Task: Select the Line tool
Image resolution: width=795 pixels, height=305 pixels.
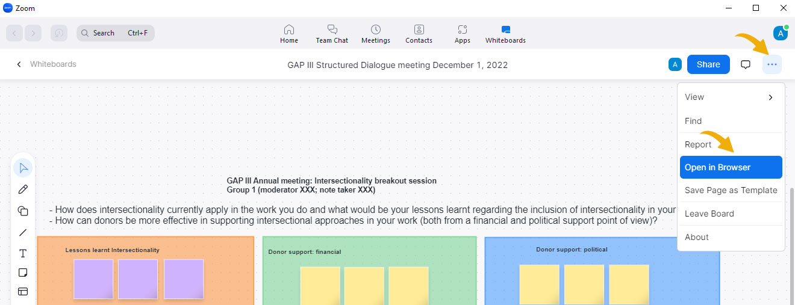Action: pos(23,232)
